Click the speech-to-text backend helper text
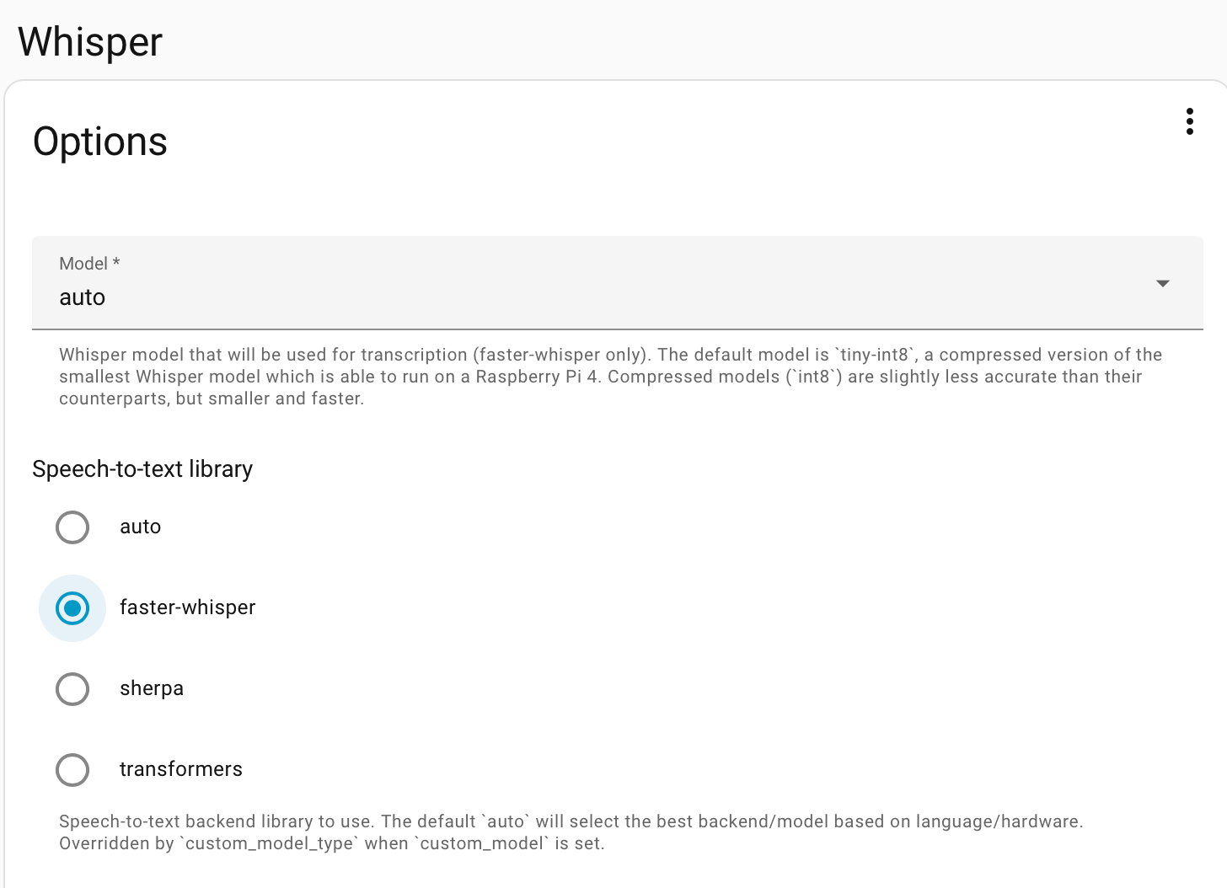 571,832
